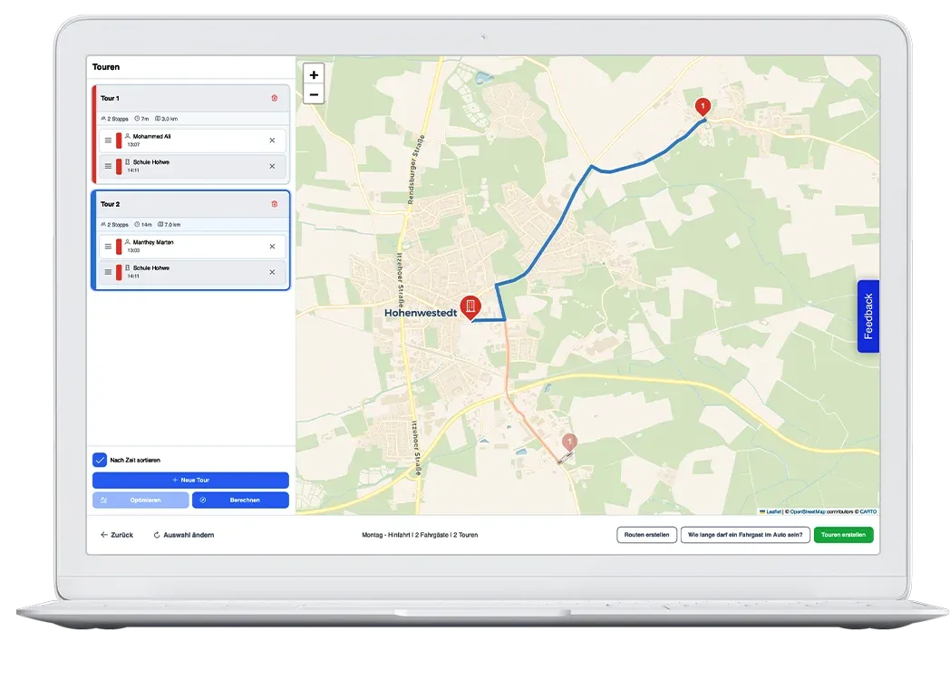The image size is (950, 680).
Task: Add a tour with Neue Tour button
Action: point(190,480)
